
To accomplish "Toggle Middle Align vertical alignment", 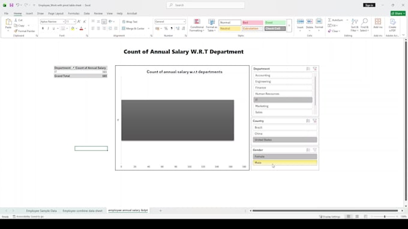I will click(x=98, y=22).
